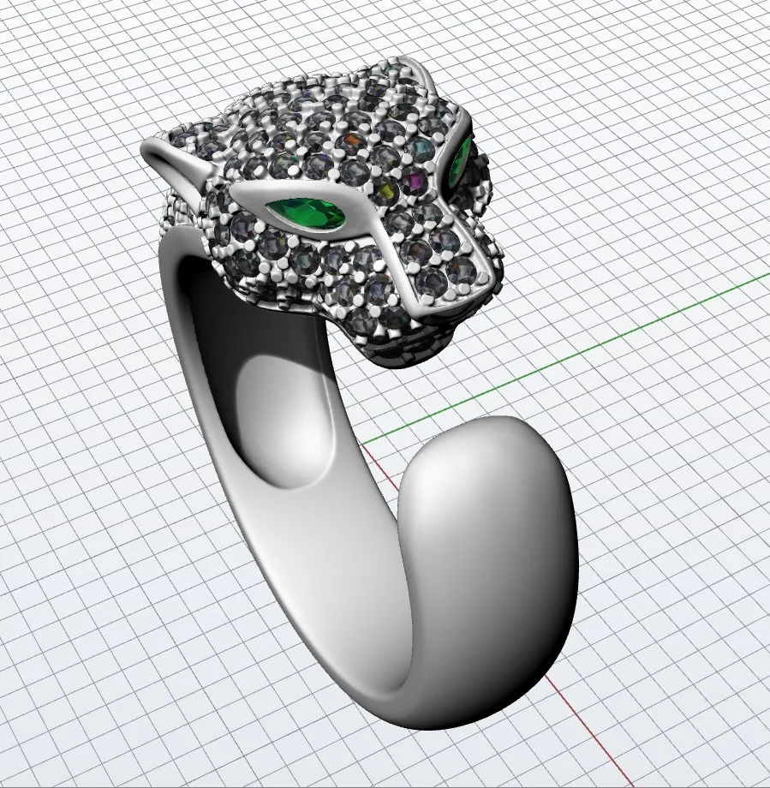Select the orange gemstone on the panther's forehead

(351, 140)
